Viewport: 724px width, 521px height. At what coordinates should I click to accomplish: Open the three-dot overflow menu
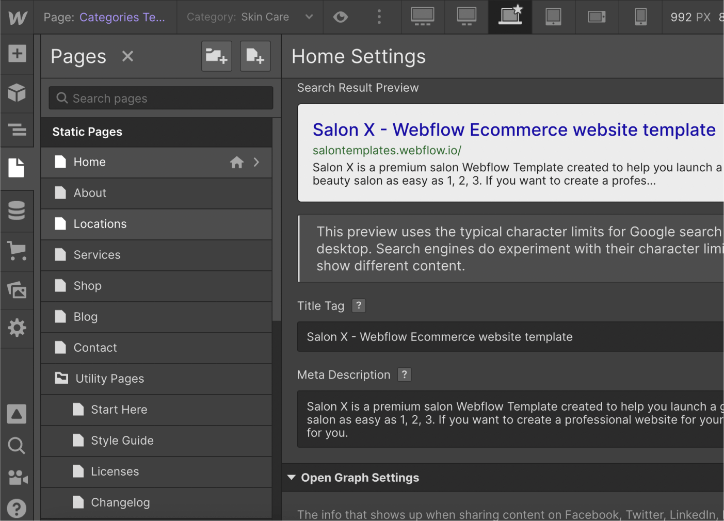[379, 17]
